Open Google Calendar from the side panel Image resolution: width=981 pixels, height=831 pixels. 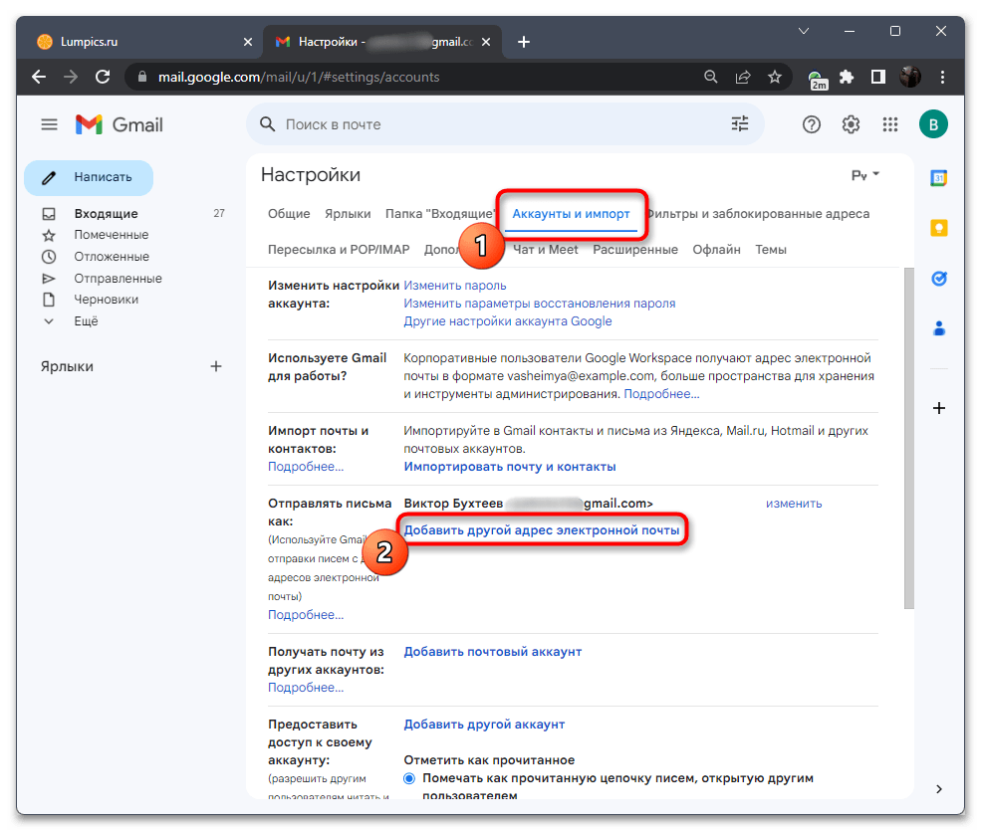[938, 177]
